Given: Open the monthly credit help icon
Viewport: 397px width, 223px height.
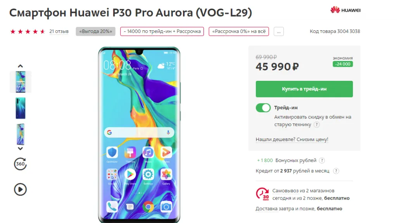Looking at the screenshot, I should 336,171.
